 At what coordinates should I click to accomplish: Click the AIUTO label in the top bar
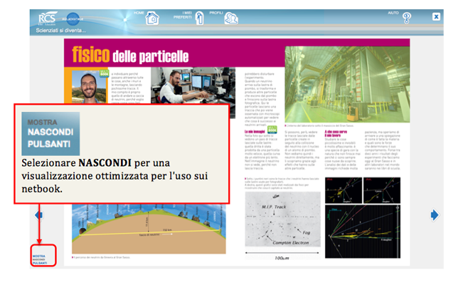[393, 13]
